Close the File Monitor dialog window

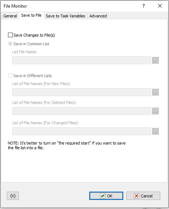coord(160,6)
